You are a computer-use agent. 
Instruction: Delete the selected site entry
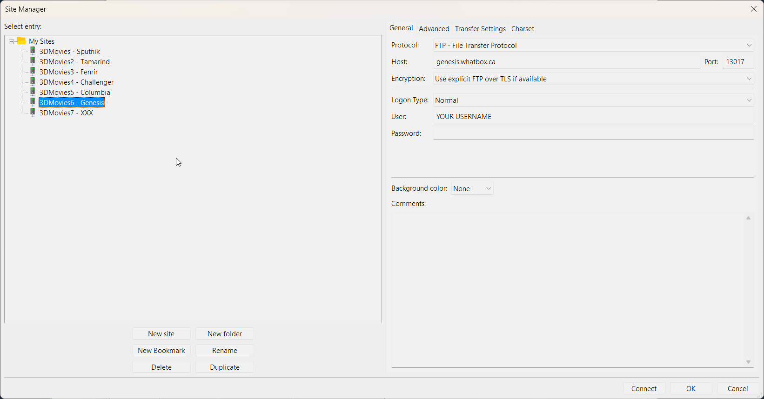(x=161, y=367)
